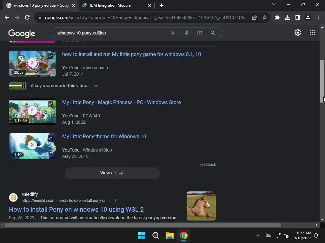The width and height of the screenshot is (325, 243).
Task: Open the Extensions puzzle menu
Action: click(x=277, y=18)
